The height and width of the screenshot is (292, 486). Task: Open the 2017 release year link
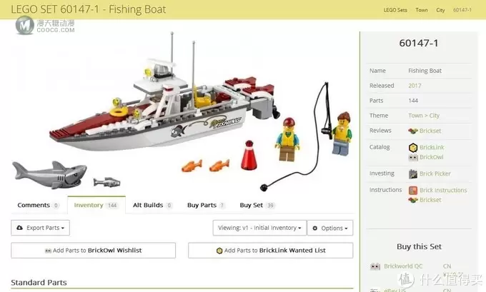coord(415,86)
